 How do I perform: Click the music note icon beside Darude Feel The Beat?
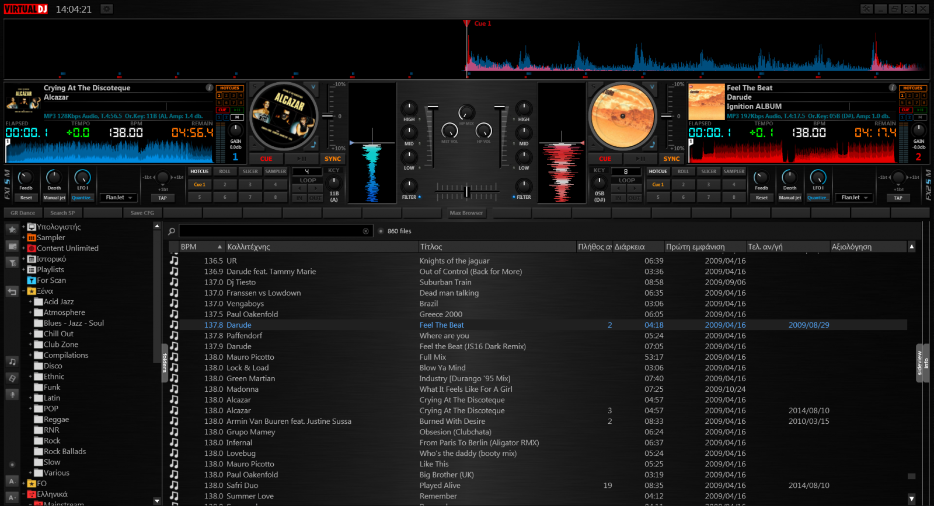click(174, 325)
